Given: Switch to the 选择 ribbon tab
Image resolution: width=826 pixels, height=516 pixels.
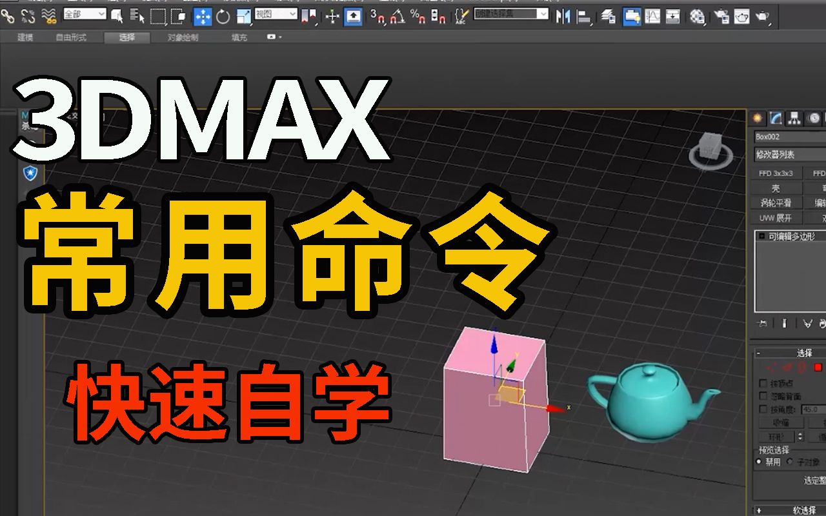Looking at the screenshot, I should [x=127, y=37].
